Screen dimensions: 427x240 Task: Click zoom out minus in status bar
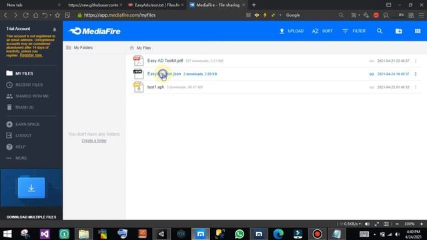coord(397,224)
